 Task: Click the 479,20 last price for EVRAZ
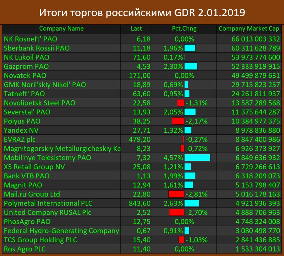tap(140, 140)
